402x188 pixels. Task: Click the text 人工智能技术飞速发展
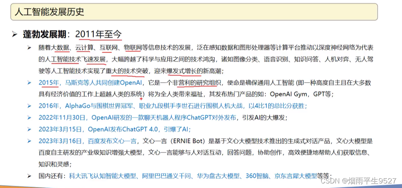(x=75, y=59)
